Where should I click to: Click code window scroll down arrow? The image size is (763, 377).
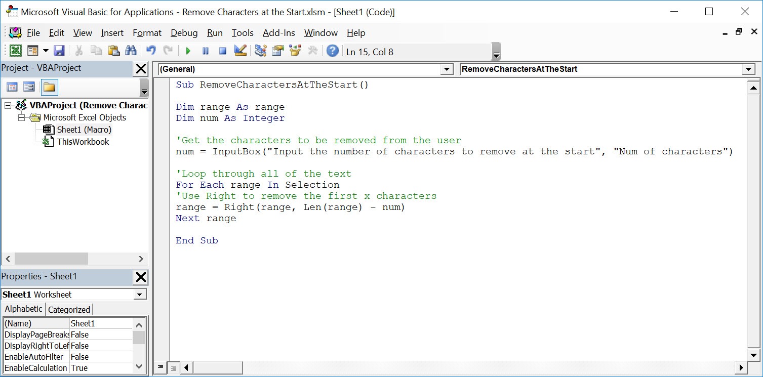tap(753, 355)
